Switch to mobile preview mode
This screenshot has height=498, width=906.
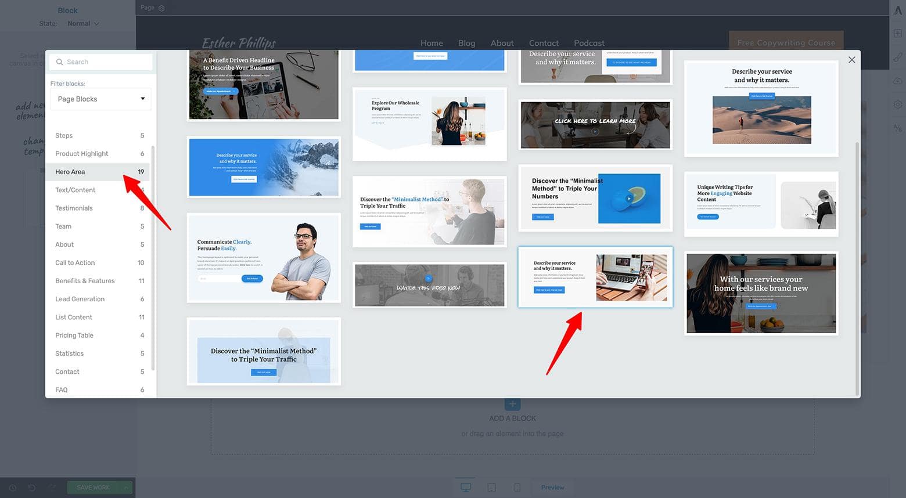[x=517, y=488]
